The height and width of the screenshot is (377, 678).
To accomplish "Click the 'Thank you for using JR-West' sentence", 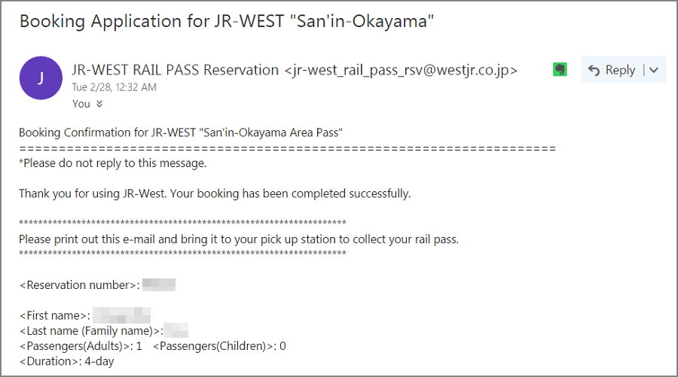I will click(215, 193).
